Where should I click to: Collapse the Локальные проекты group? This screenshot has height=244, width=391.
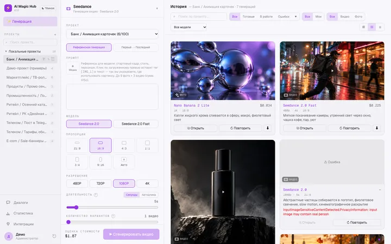6,52
